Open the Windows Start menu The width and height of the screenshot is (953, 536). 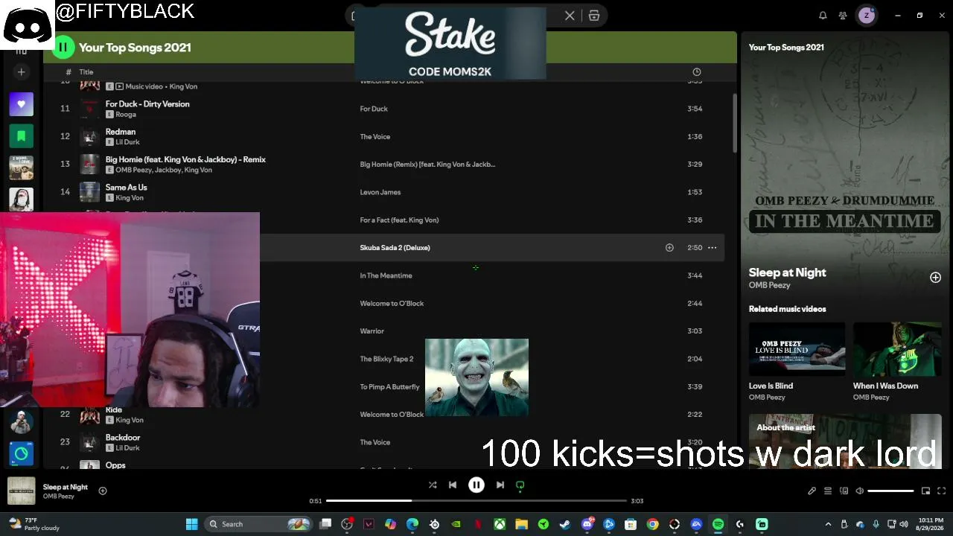pos(191,524)
